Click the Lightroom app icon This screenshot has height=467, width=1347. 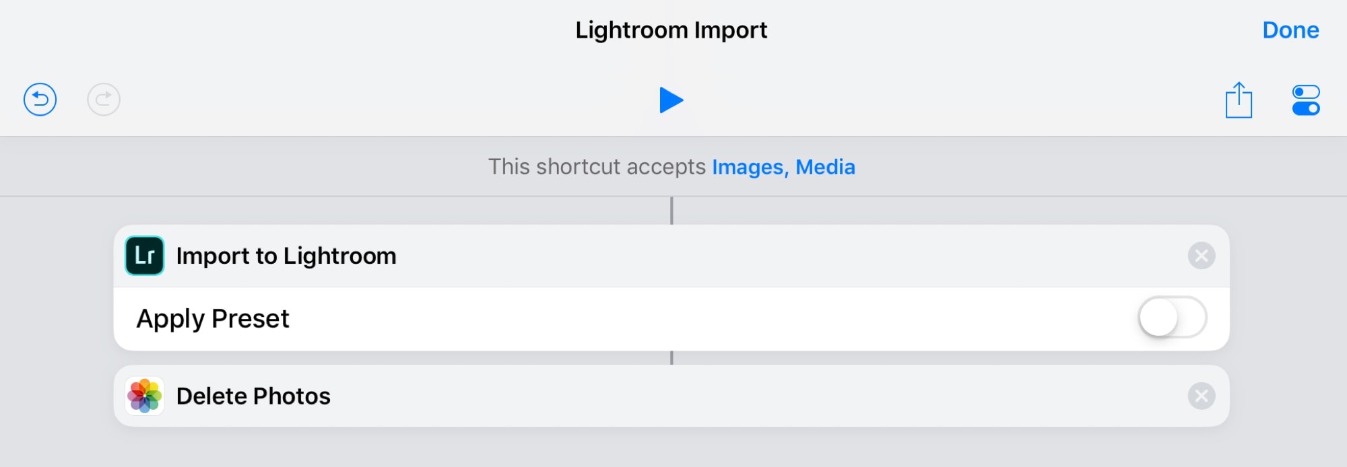click(x=143, y=256)
